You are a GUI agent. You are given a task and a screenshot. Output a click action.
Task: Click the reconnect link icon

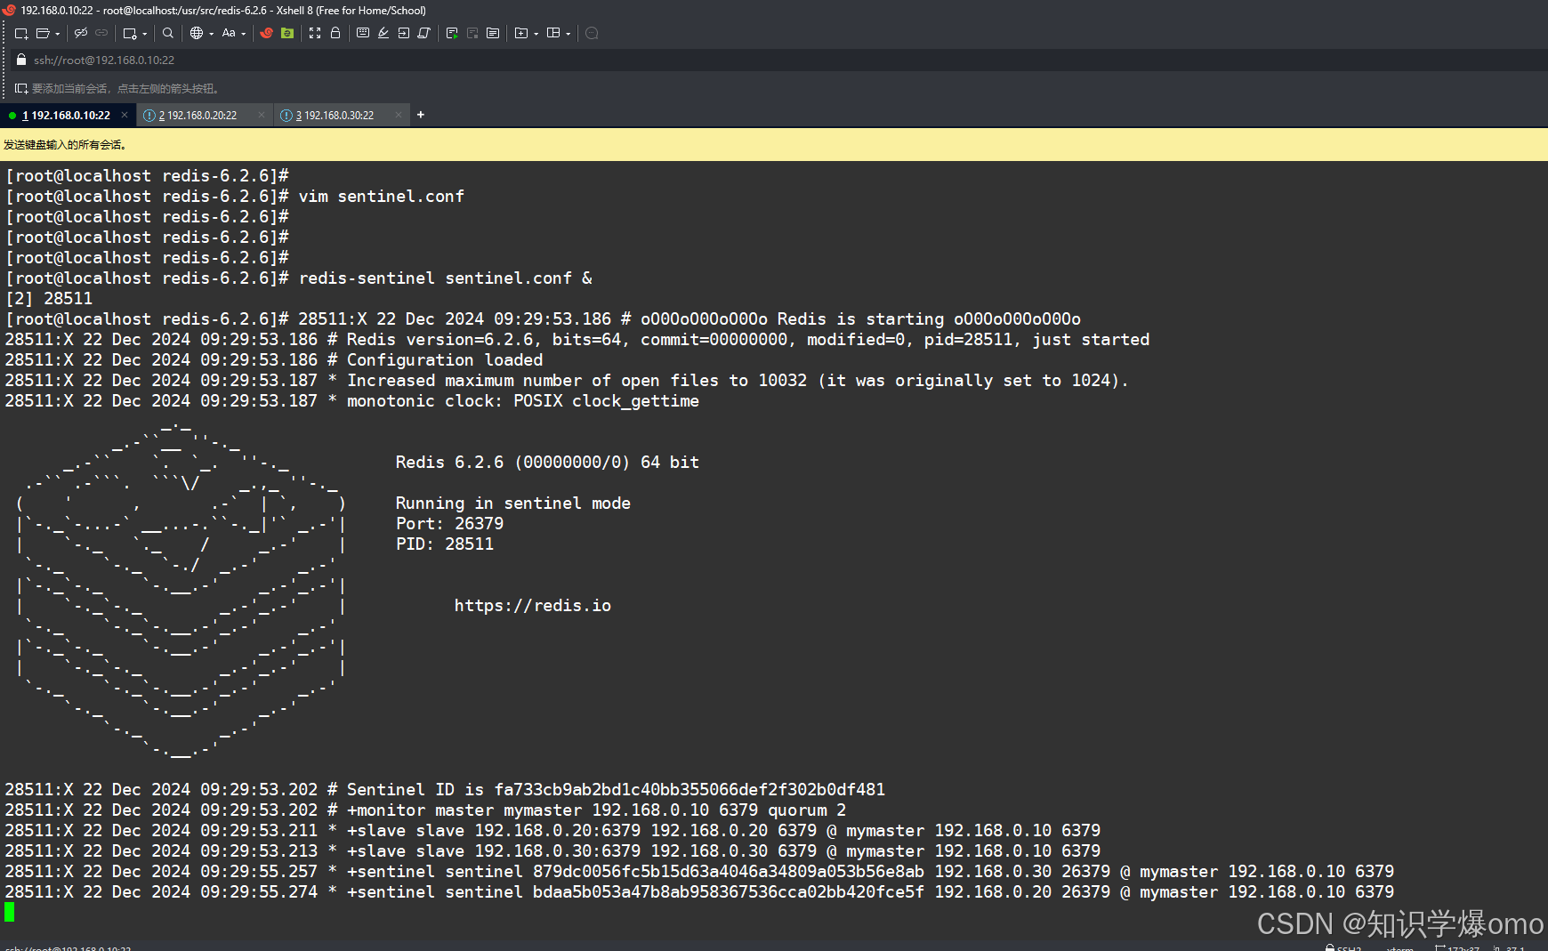101,33
